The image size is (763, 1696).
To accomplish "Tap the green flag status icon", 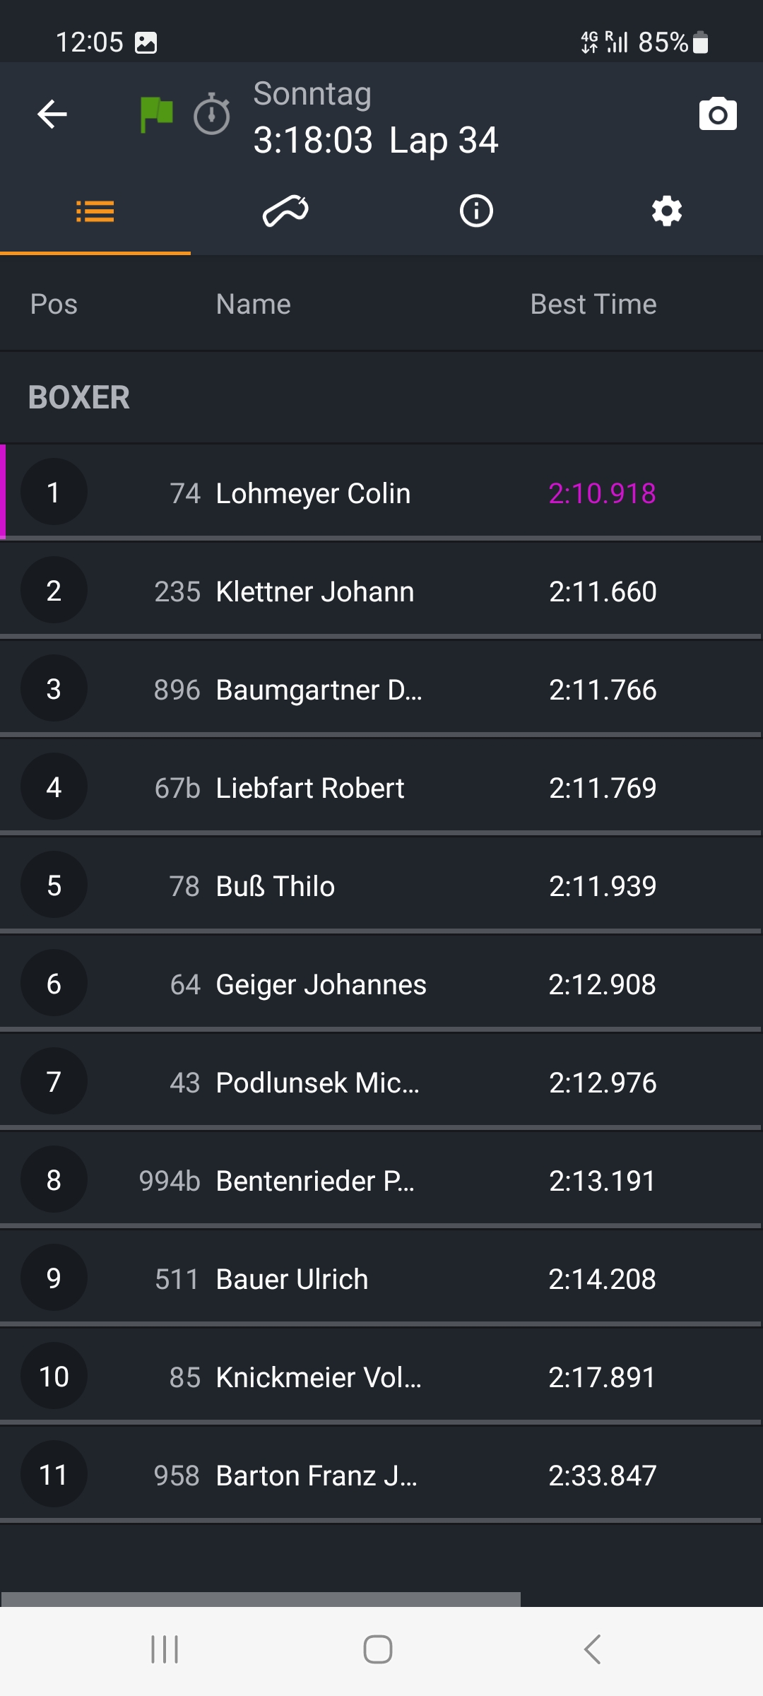I will click(x=156, y=114).
